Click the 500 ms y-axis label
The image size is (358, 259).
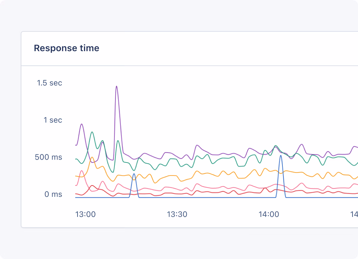[x=49, y=157]
